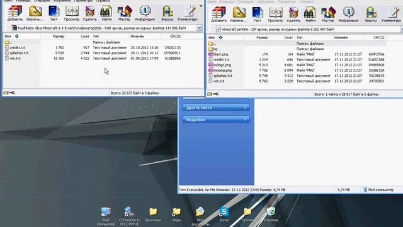
Task: Sort by Имя column in minecraft.jar window
Action: point(225,38)
